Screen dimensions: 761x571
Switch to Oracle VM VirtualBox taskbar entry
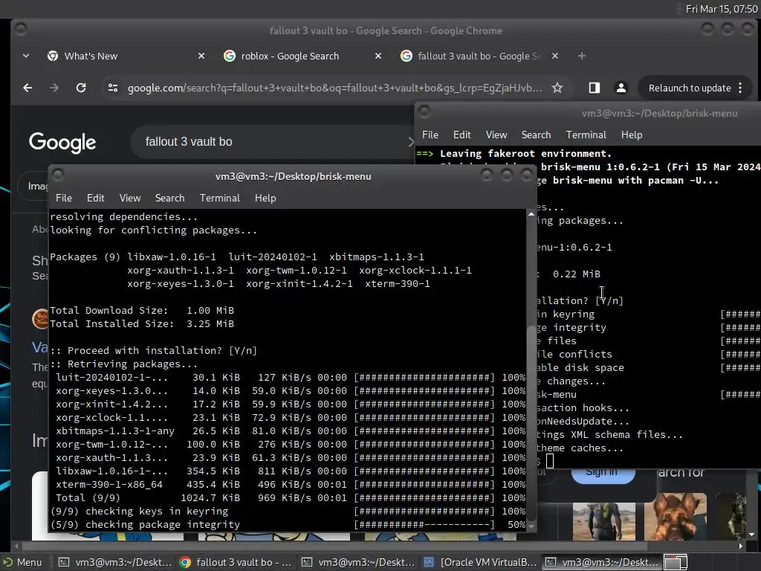pyautogui.click(x=481, y=562)
